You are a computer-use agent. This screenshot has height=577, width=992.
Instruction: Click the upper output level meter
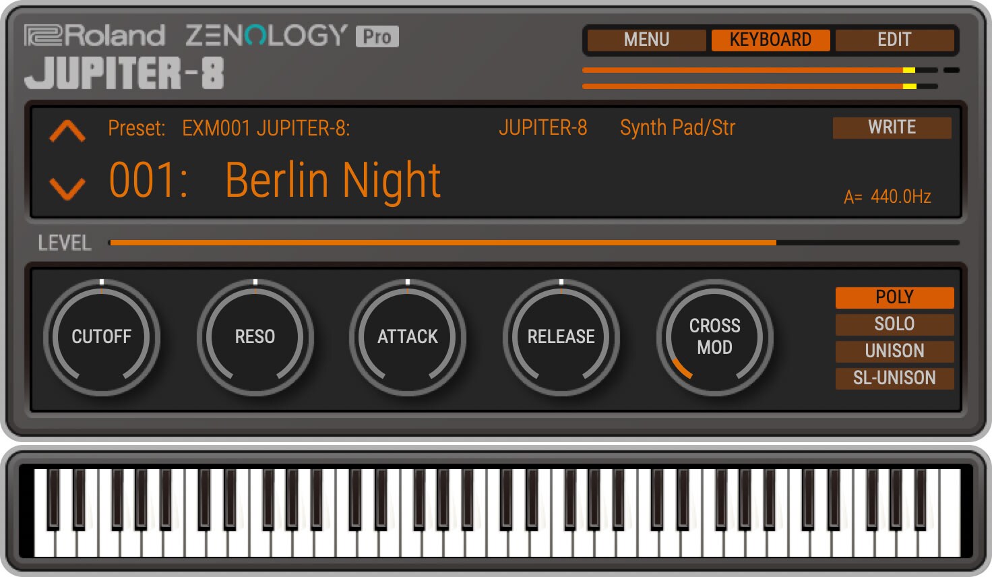[759, 70]
